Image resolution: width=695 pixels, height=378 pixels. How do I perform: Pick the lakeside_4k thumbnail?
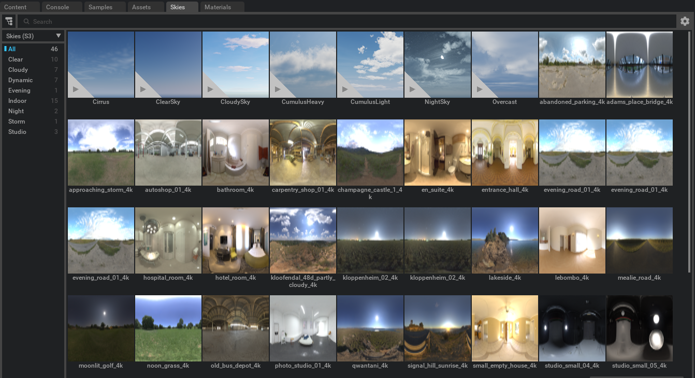[x=505, y=240]
